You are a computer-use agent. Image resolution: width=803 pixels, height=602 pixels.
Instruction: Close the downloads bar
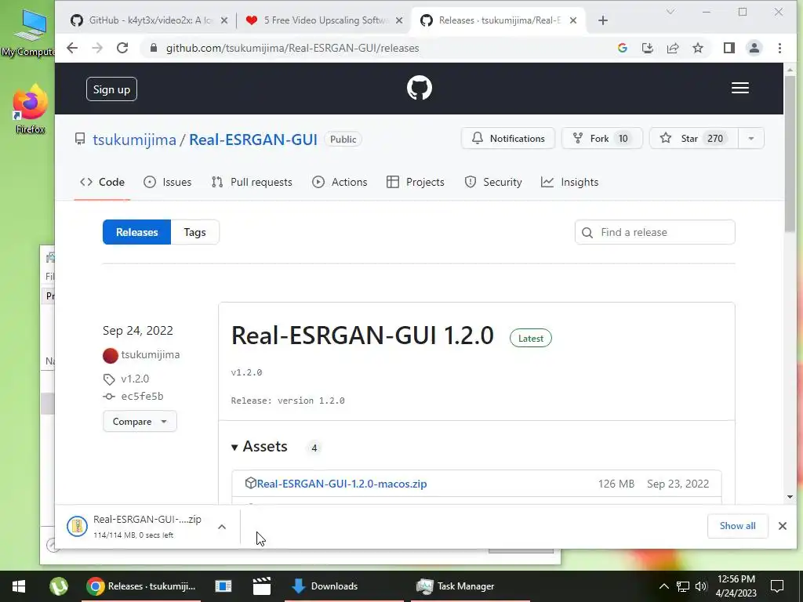pyautogui.click(x=782, y=526)
